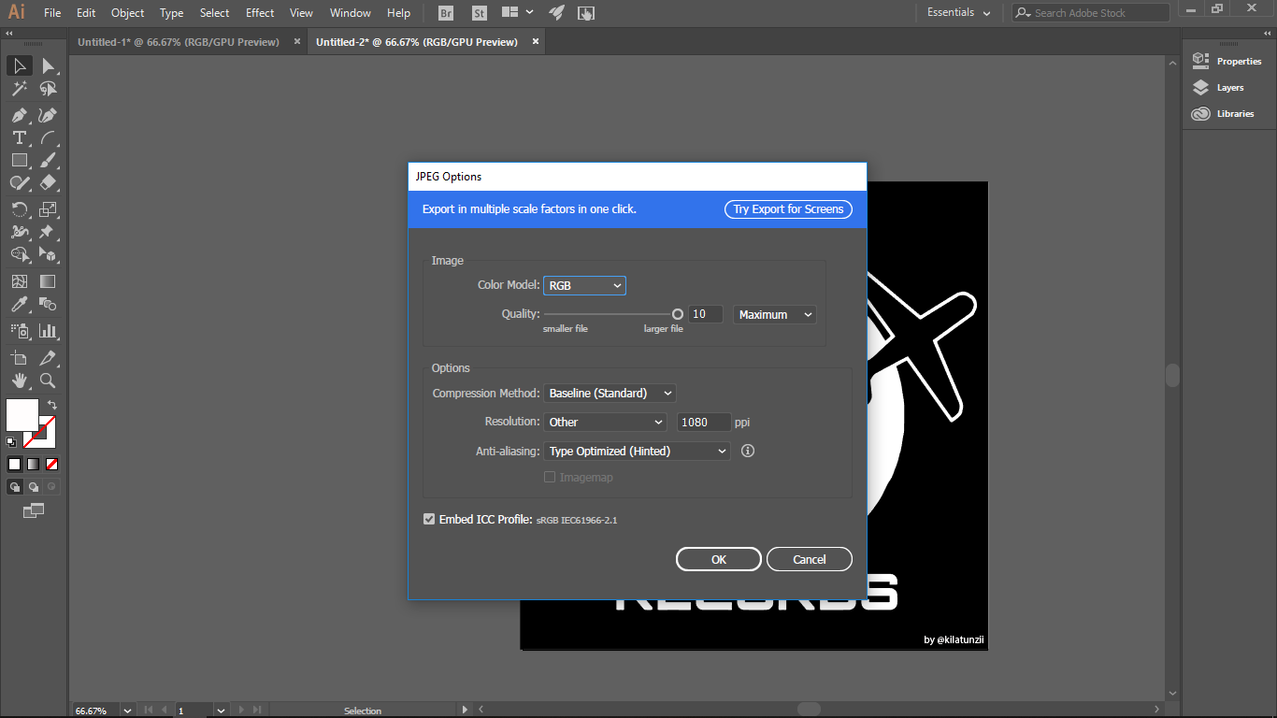Screen dimensions: 1277x718
Task: Open the Resolution dropdown
Action: tap(606, 423)
